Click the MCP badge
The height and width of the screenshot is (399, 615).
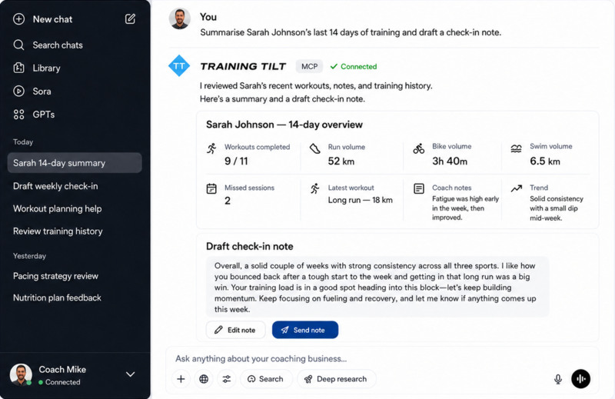[x=310, y=66]
